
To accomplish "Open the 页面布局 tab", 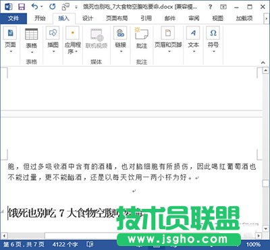I will tap(117, 18).
